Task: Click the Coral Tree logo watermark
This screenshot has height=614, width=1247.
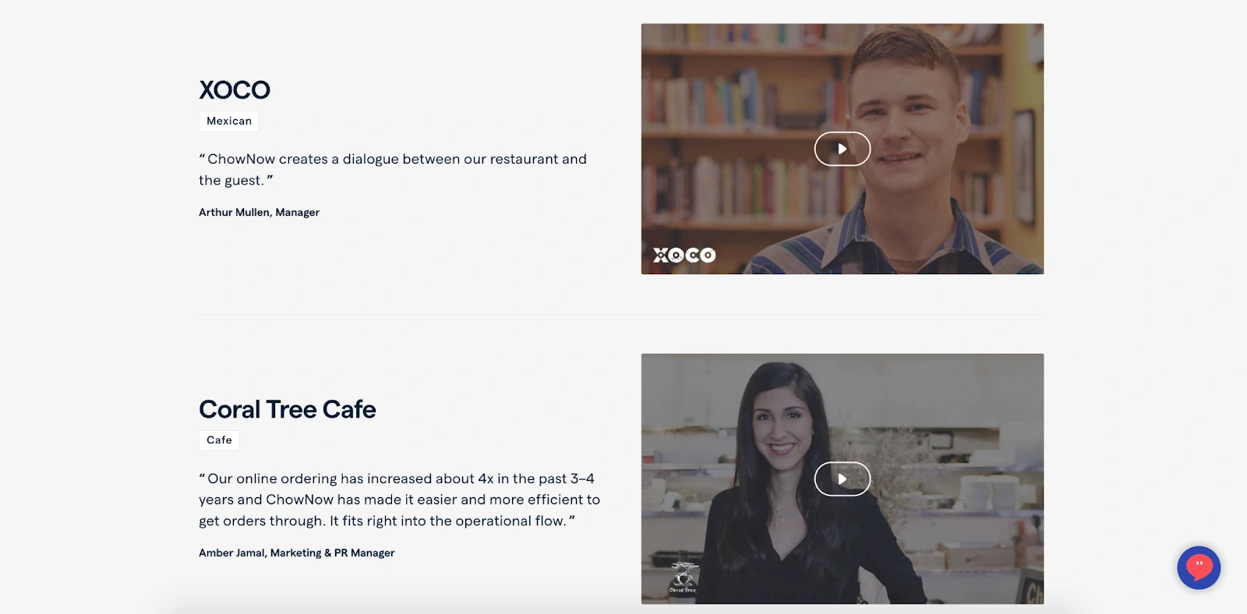Action: pyautogui.click(x=684, y=577)
